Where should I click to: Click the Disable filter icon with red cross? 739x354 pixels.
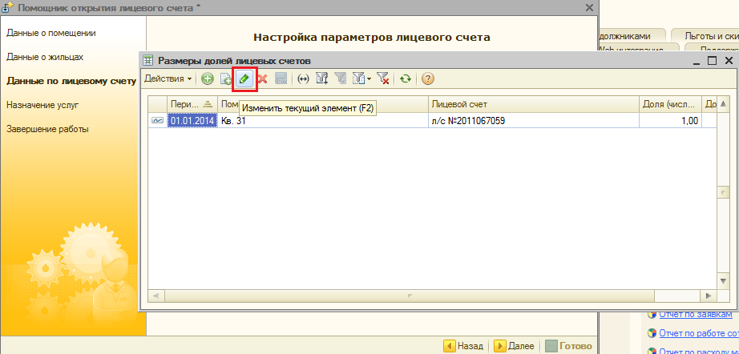point(383,78)
